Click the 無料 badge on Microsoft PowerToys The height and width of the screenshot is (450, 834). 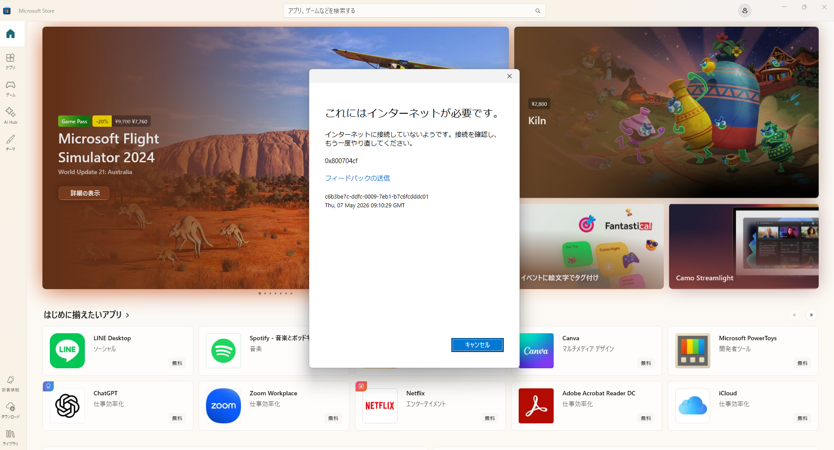tap(803, 363)
